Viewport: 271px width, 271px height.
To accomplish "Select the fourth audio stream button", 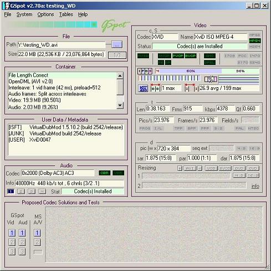I will click(42, 191).
